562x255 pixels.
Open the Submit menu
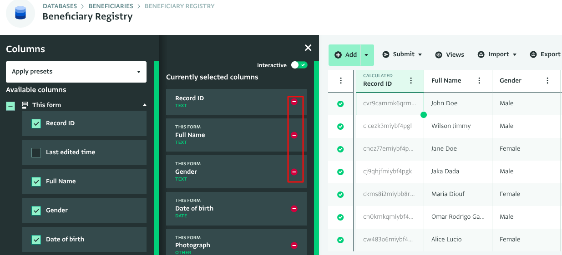pyautogui.click(x=402, y=54)
